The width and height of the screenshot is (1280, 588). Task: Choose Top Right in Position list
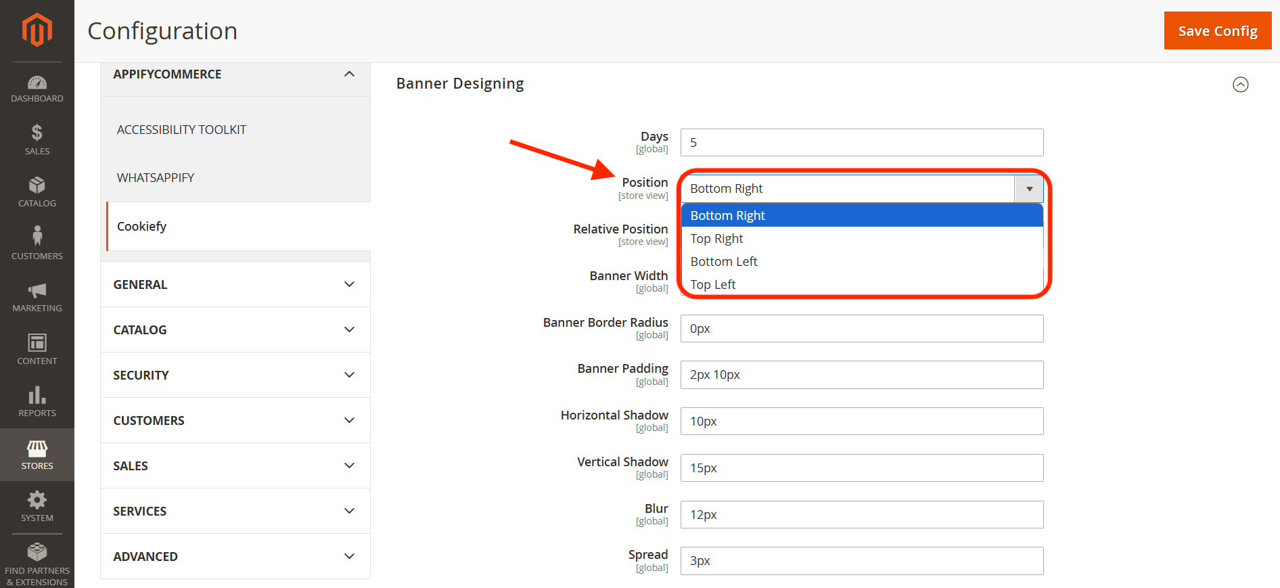862,238
